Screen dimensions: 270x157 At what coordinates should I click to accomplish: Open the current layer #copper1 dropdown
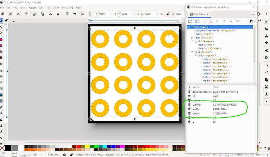(54, 155)
